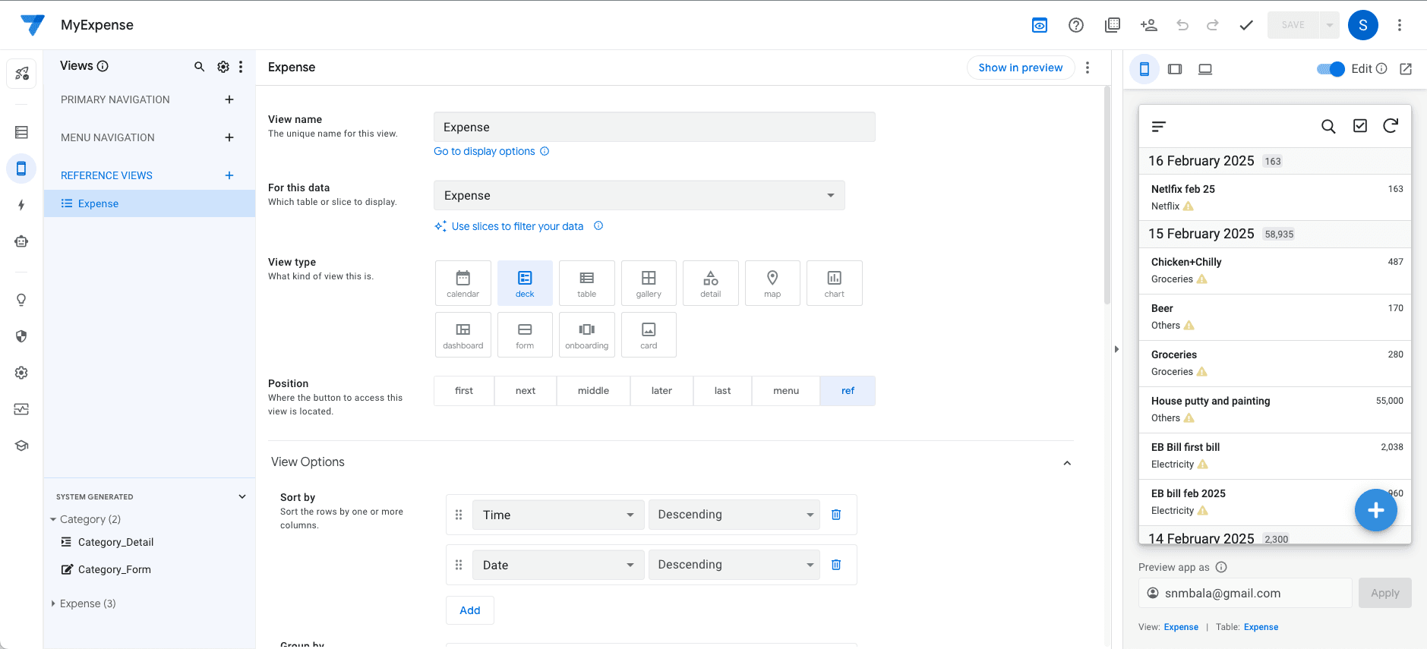Set position to last
The width and height of the screenshot is (1427, 649).
722,391
